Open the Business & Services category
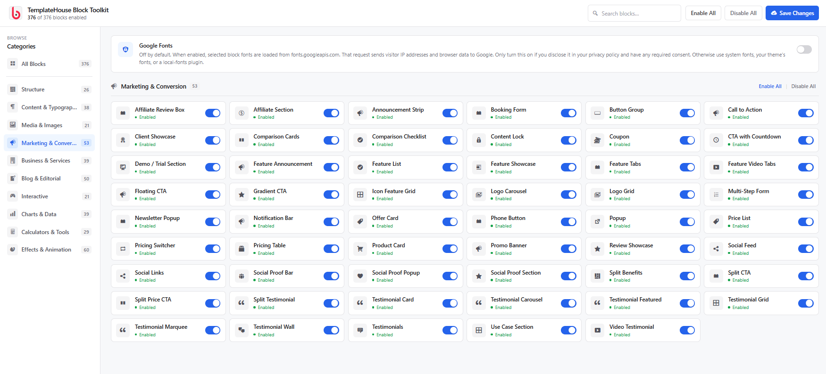The image size is (826, 374). (50, 161)
